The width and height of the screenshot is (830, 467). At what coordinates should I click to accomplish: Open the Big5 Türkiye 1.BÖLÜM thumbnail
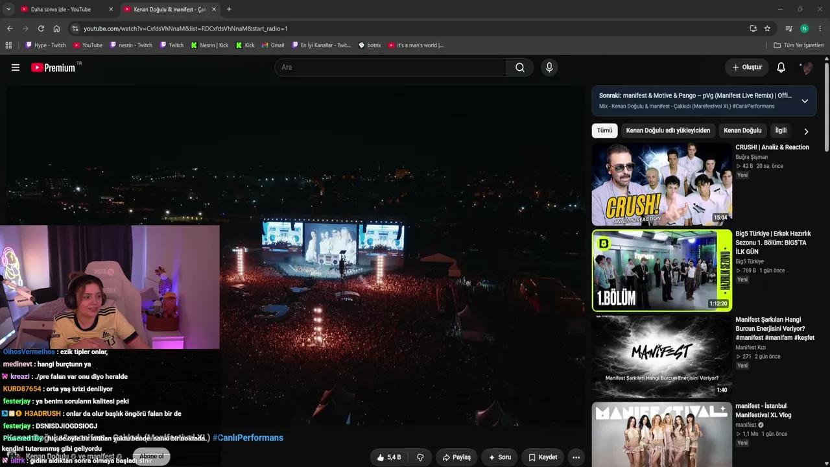[661, 270]
